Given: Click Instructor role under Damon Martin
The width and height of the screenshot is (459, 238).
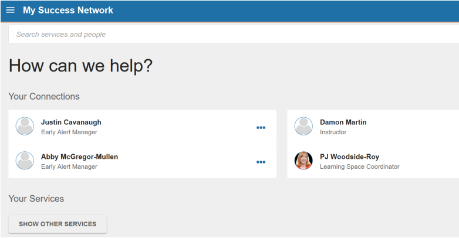Looking at the screenshot, I should click(x=333, y=132).
